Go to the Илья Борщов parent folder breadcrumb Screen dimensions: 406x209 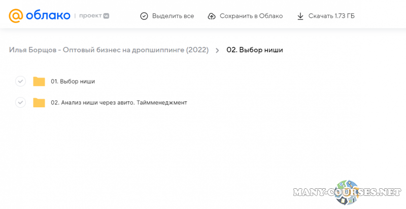[x=109, y=50]
